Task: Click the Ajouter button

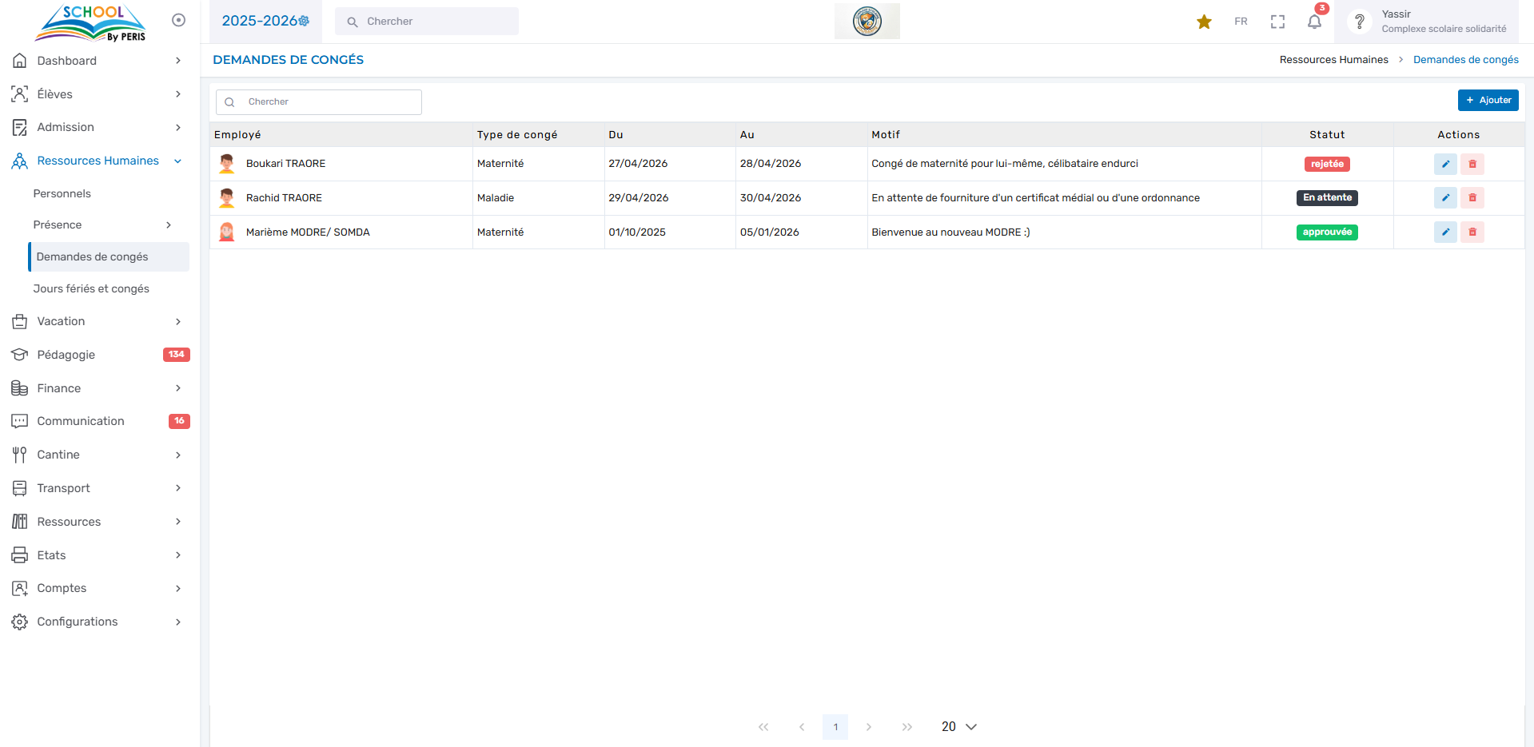Action: tap(1488, 100)
